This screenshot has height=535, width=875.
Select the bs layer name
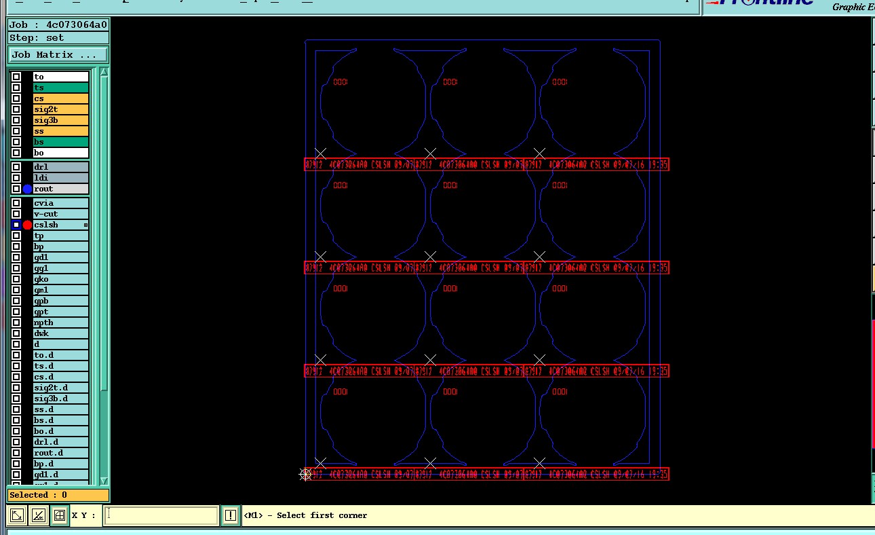pyautogui.click(x=61, y=142)
